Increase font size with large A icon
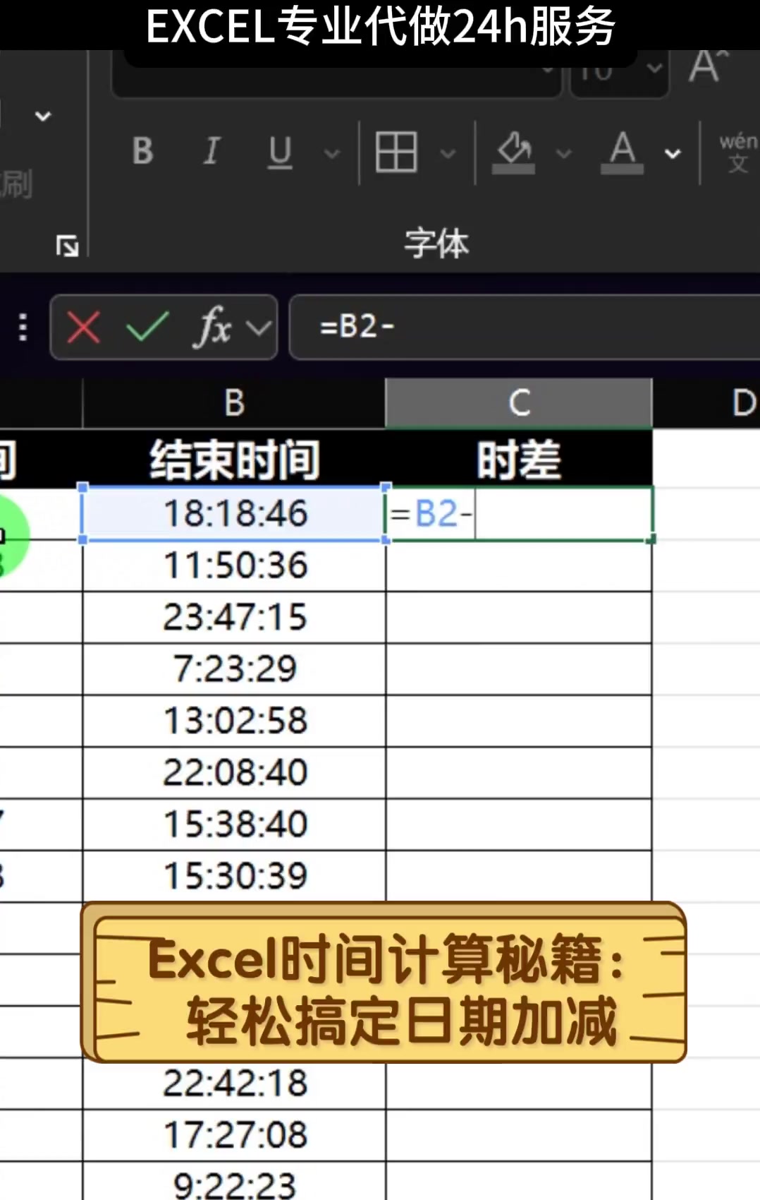 pos(709,67)
